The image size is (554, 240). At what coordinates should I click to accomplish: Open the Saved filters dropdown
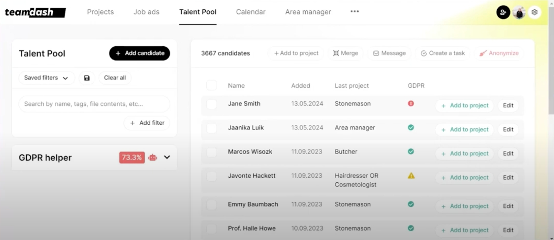(x=46, y=78)
